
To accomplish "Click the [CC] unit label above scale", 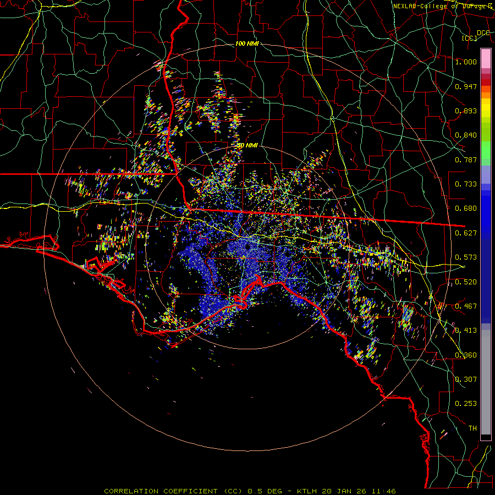I will click(x=470, y=38).
